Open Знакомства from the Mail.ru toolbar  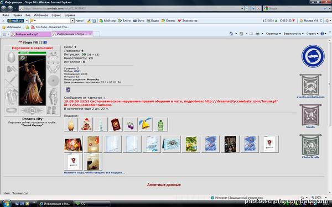188,21
